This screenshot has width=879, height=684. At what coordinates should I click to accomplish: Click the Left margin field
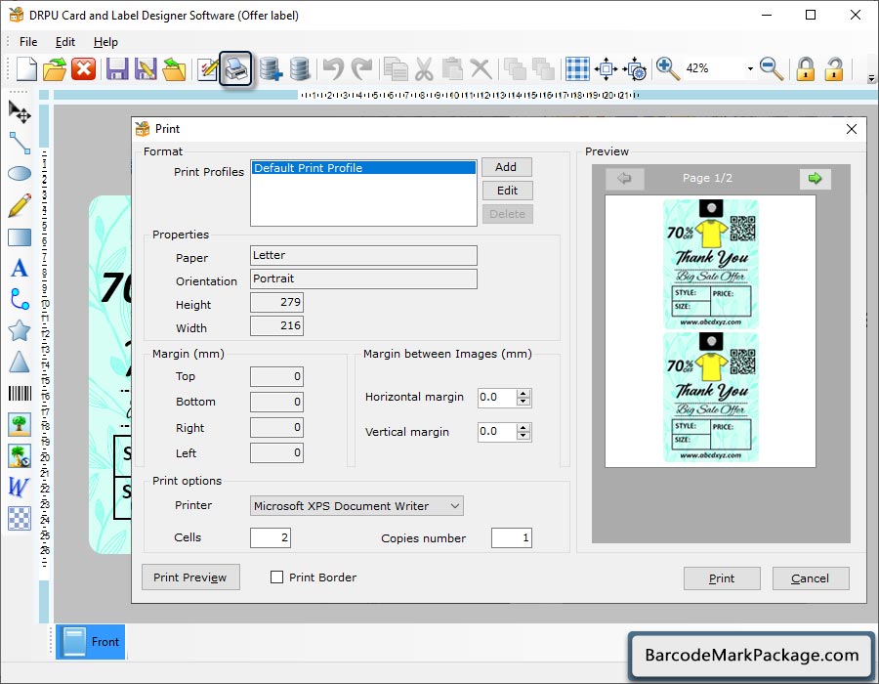[x=277, y=452]
